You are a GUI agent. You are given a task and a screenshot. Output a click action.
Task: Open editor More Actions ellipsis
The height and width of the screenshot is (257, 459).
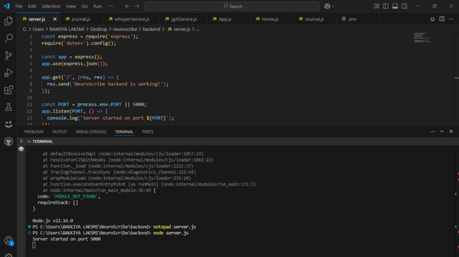(451, 19)
